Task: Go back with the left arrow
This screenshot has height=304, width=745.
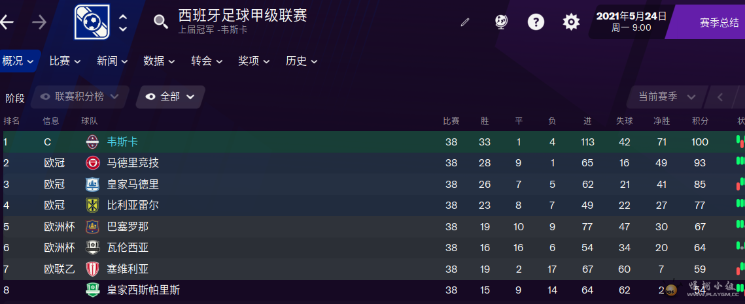Action: [x=7, y=22]
